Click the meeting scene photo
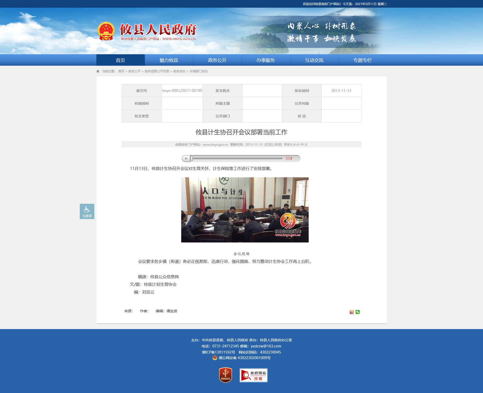Viewport: 483px width, 393px height. coord(245,210)
